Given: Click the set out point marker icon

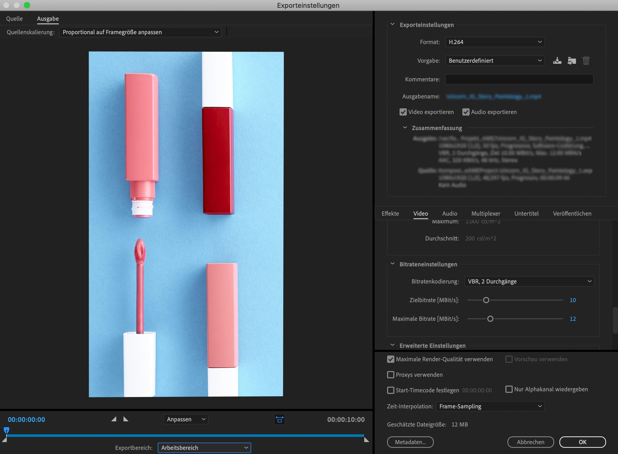Looking at the screenshot, I should click(126, 419).
